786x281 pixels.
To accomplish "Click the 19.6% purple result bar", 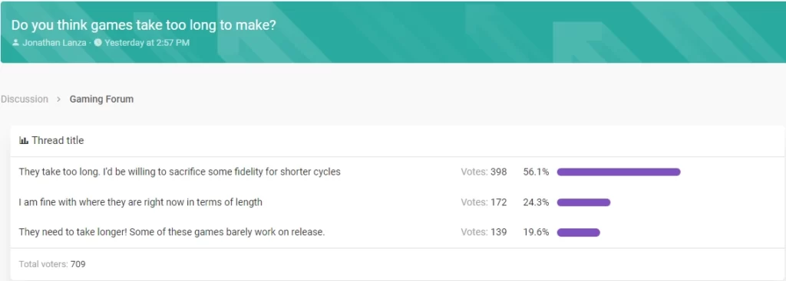I will pos(579,233).
